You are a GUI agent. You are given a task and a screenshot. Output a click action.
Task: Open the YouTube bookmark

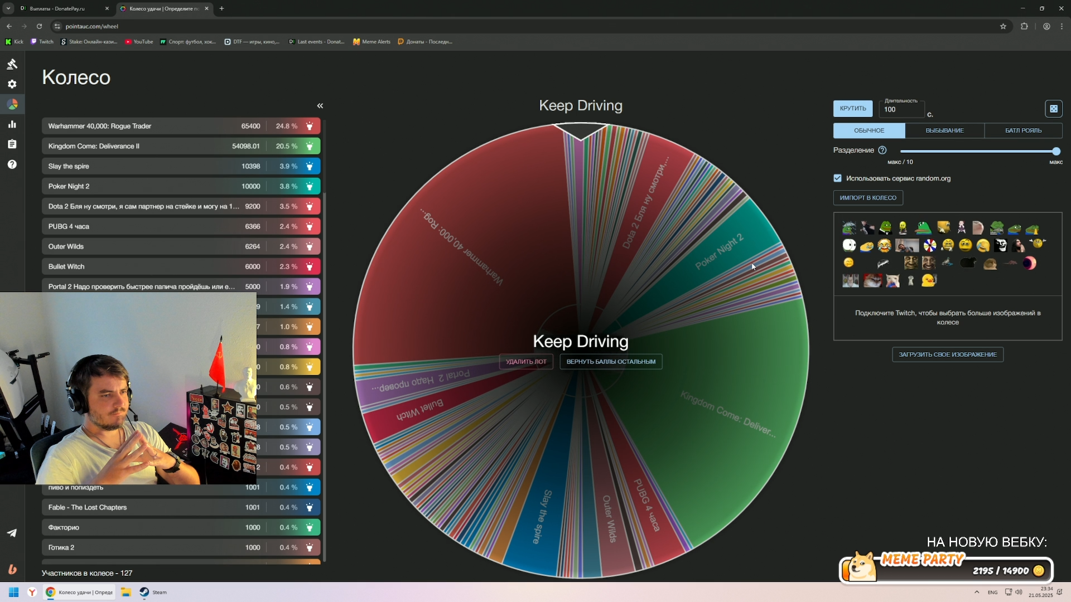pyautogui.click(x=139, y=42)
